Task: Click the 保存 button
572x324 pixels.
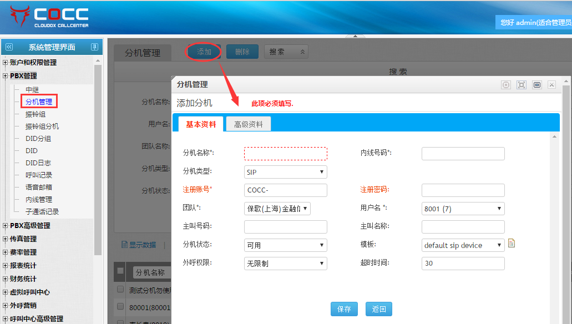Action: (344, 309)
